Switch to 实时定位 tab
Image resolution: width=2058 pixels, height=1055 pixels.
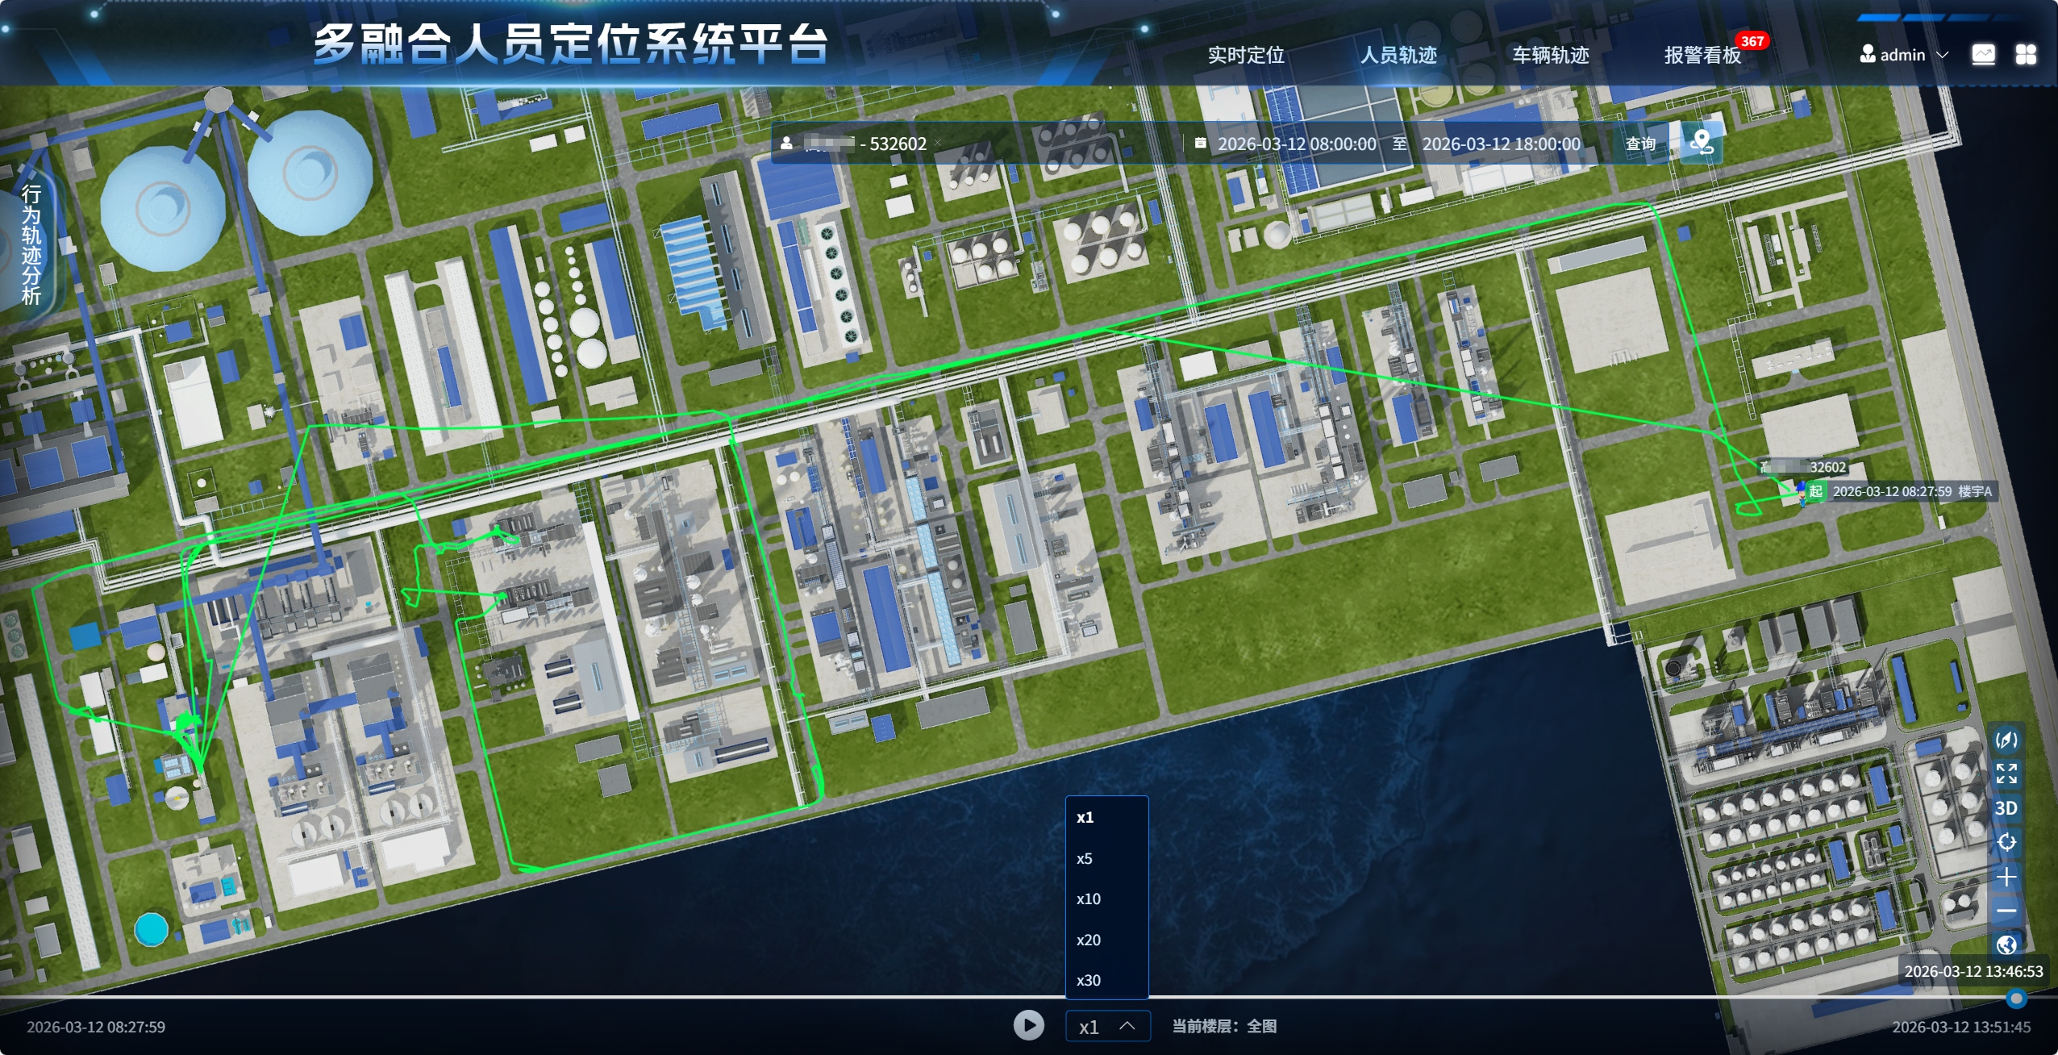coord(1245,55)
